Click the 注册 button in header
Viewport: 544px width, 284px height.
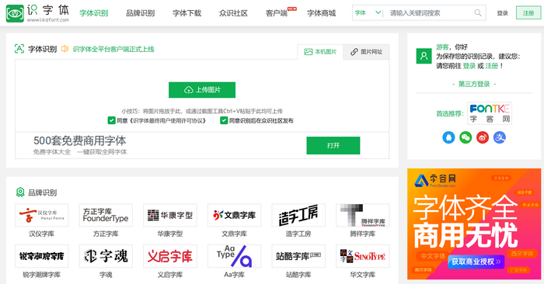coord(528,13)
